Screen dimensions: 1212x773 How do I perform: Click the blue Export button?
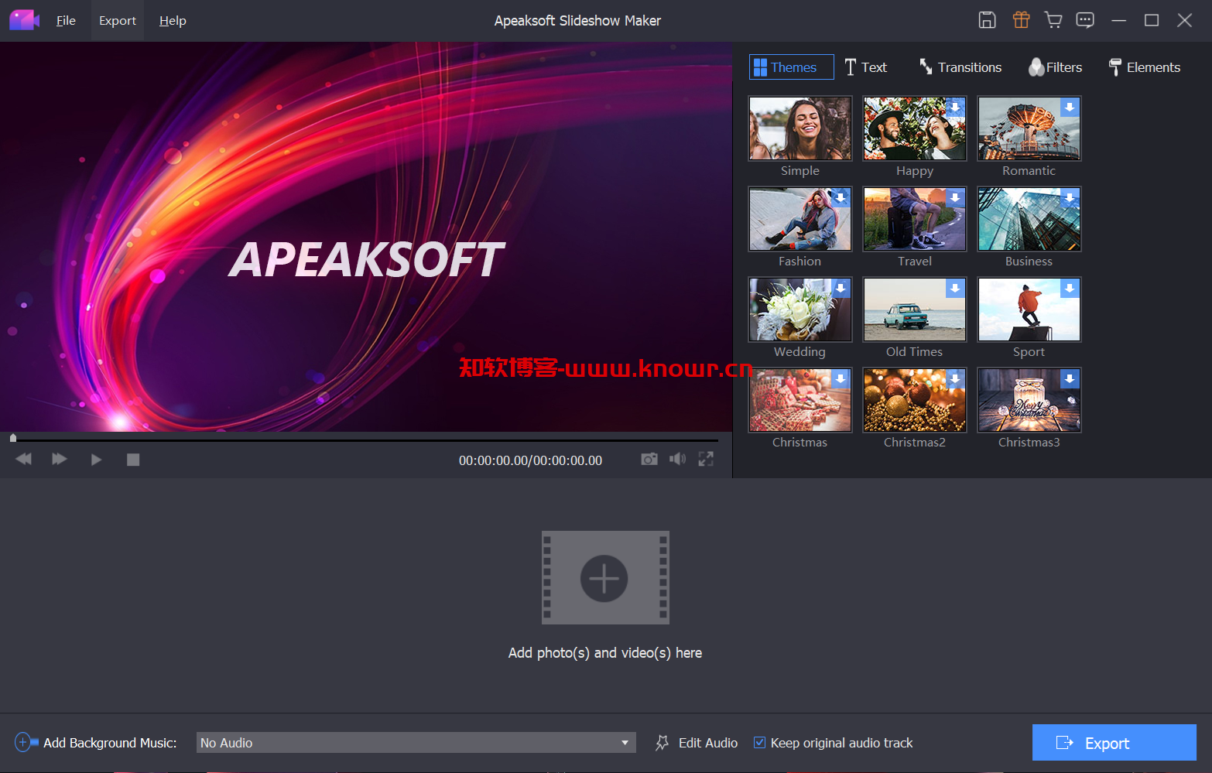[x=1114, y=742]
